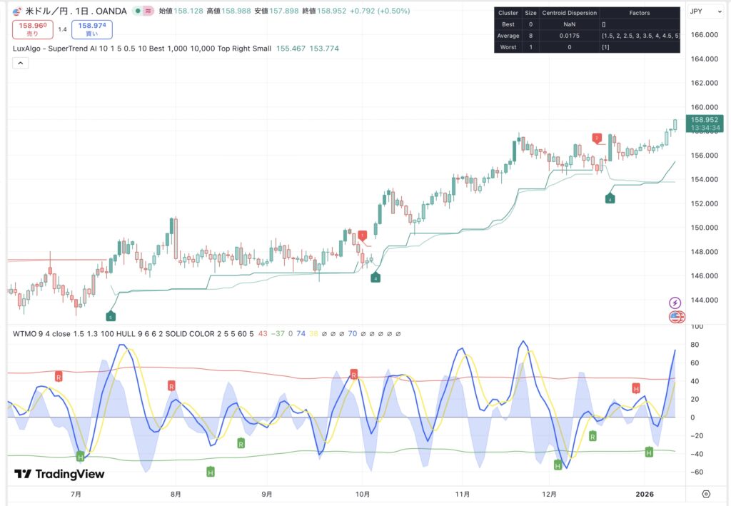
Task: Click the Average row in cluster table
Action: (508, 35)
